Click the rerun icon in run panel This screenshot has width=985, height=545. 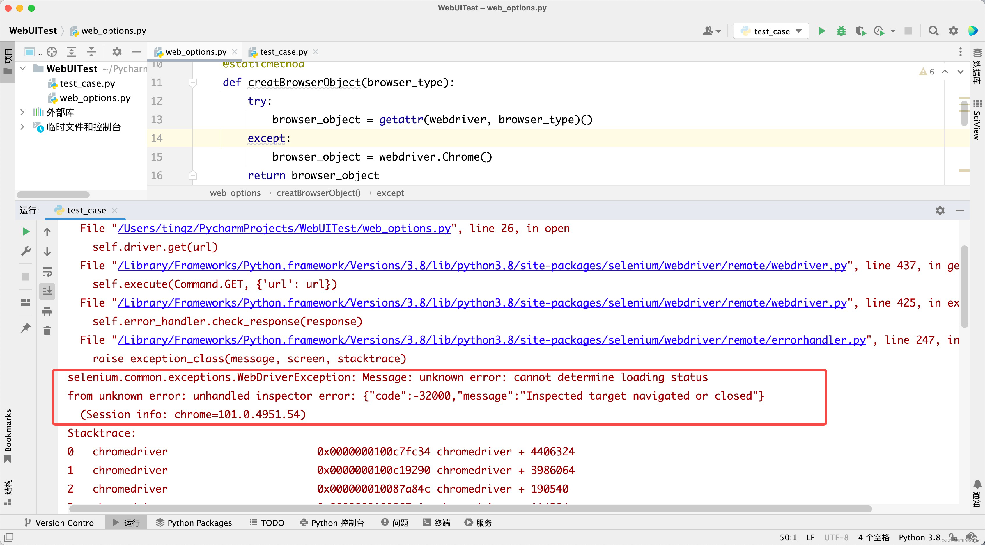coord(26,231)
